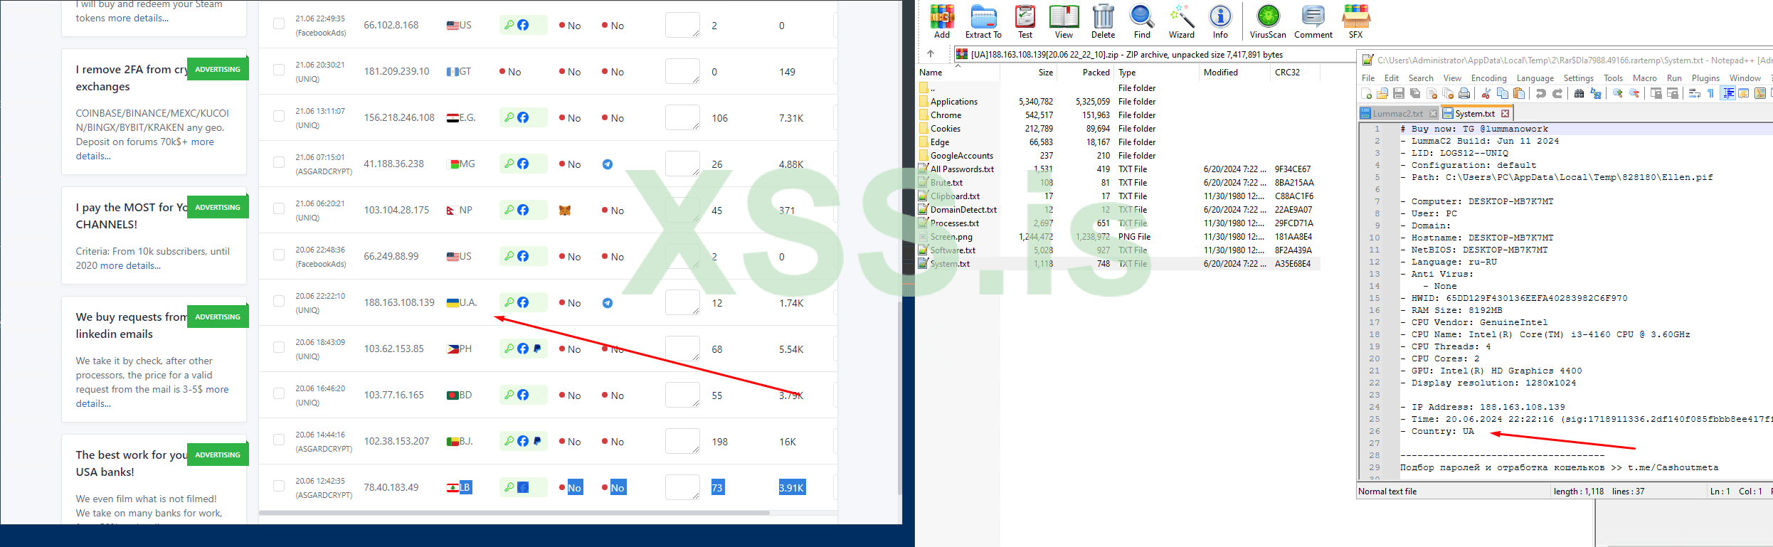Undo the last edit in Notepad++
Screen dimensions: 1773x547
1541,94
